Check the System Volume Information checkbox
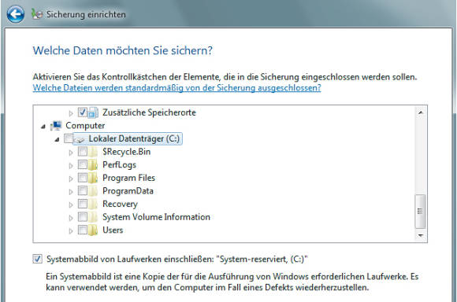 (83, 217)
